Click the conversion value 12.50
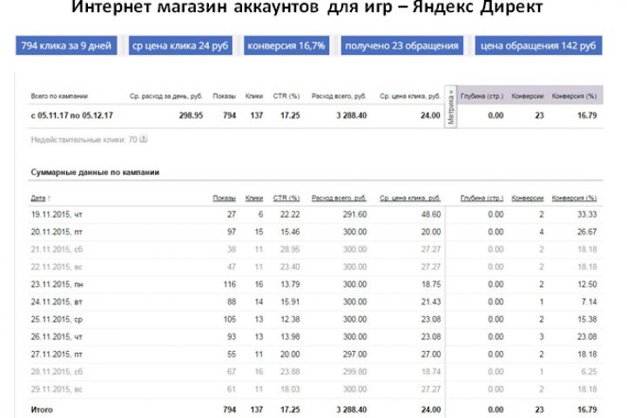 coord(587,285)
